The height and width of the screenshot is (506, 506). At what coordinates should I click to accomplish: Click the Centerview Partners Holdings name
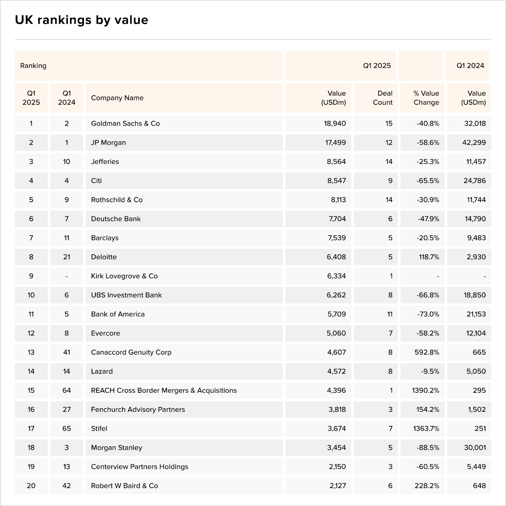tap(139, 467)
